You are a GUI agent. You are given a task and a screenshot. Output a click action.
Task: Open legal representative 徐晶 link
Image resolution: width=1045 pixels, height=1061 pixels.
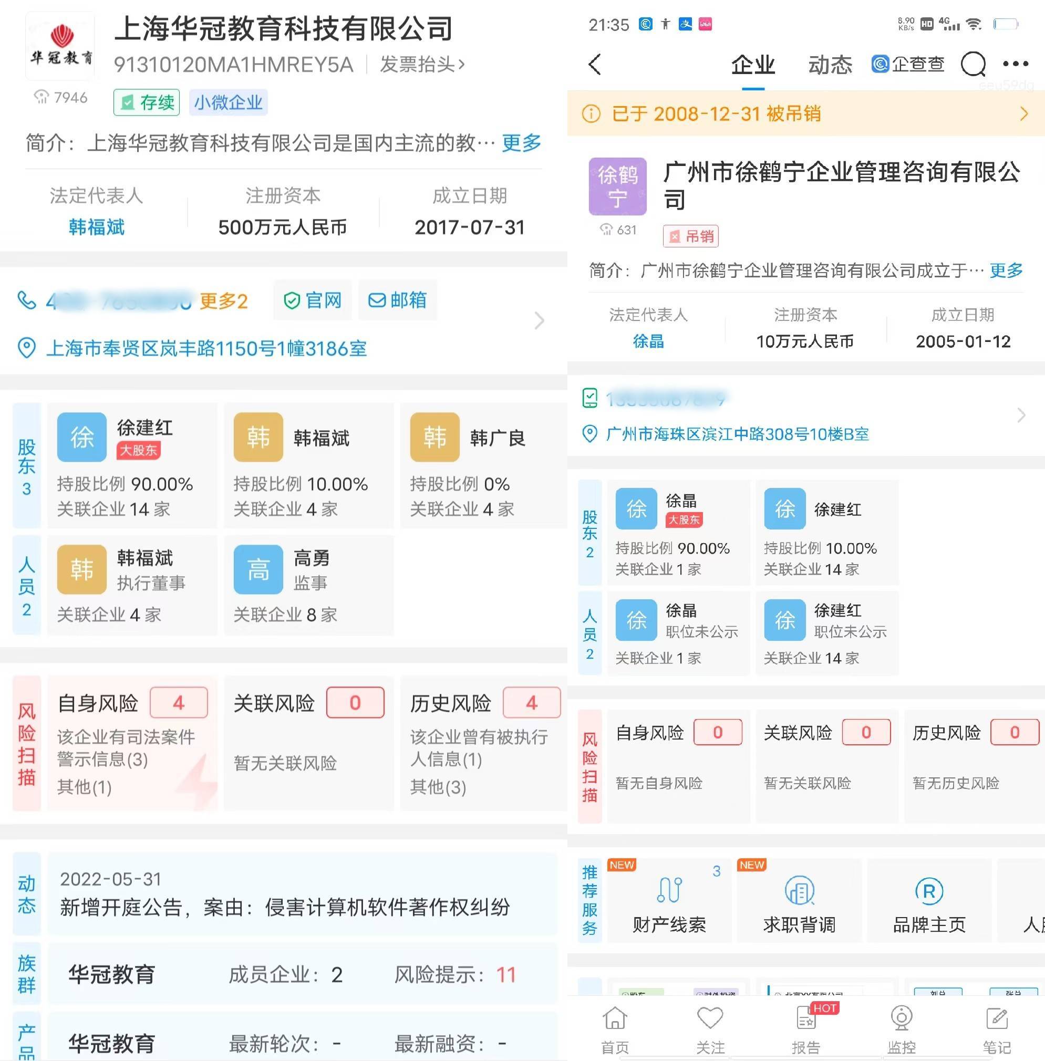pyautogui.click(x=648, y=341)
